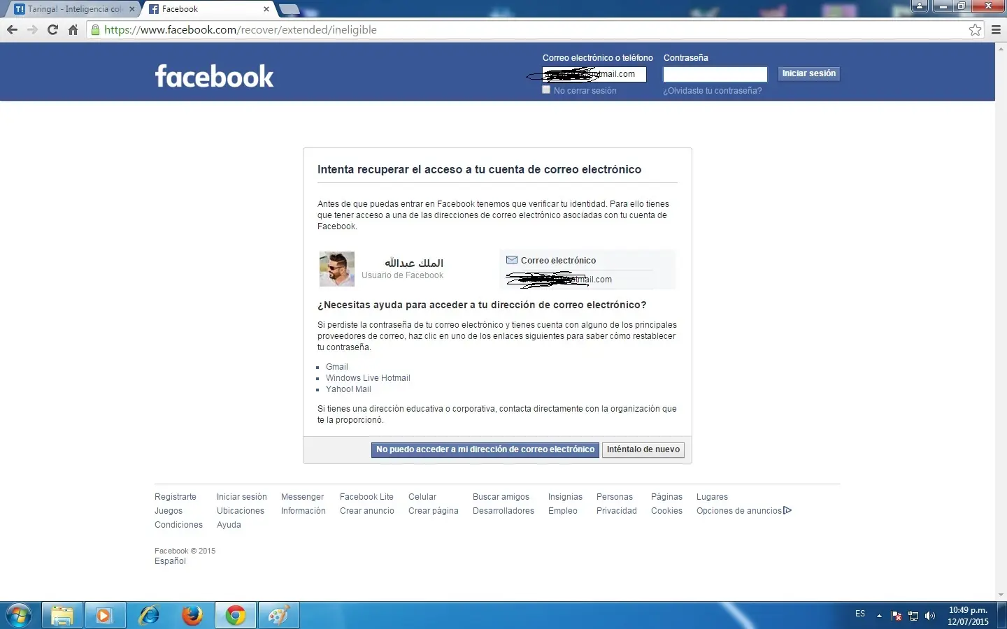Image resolution: width=1007 pixels, height=629 pixels.
Task: Bookmark this page with the star icon
Action: [975, 30]
